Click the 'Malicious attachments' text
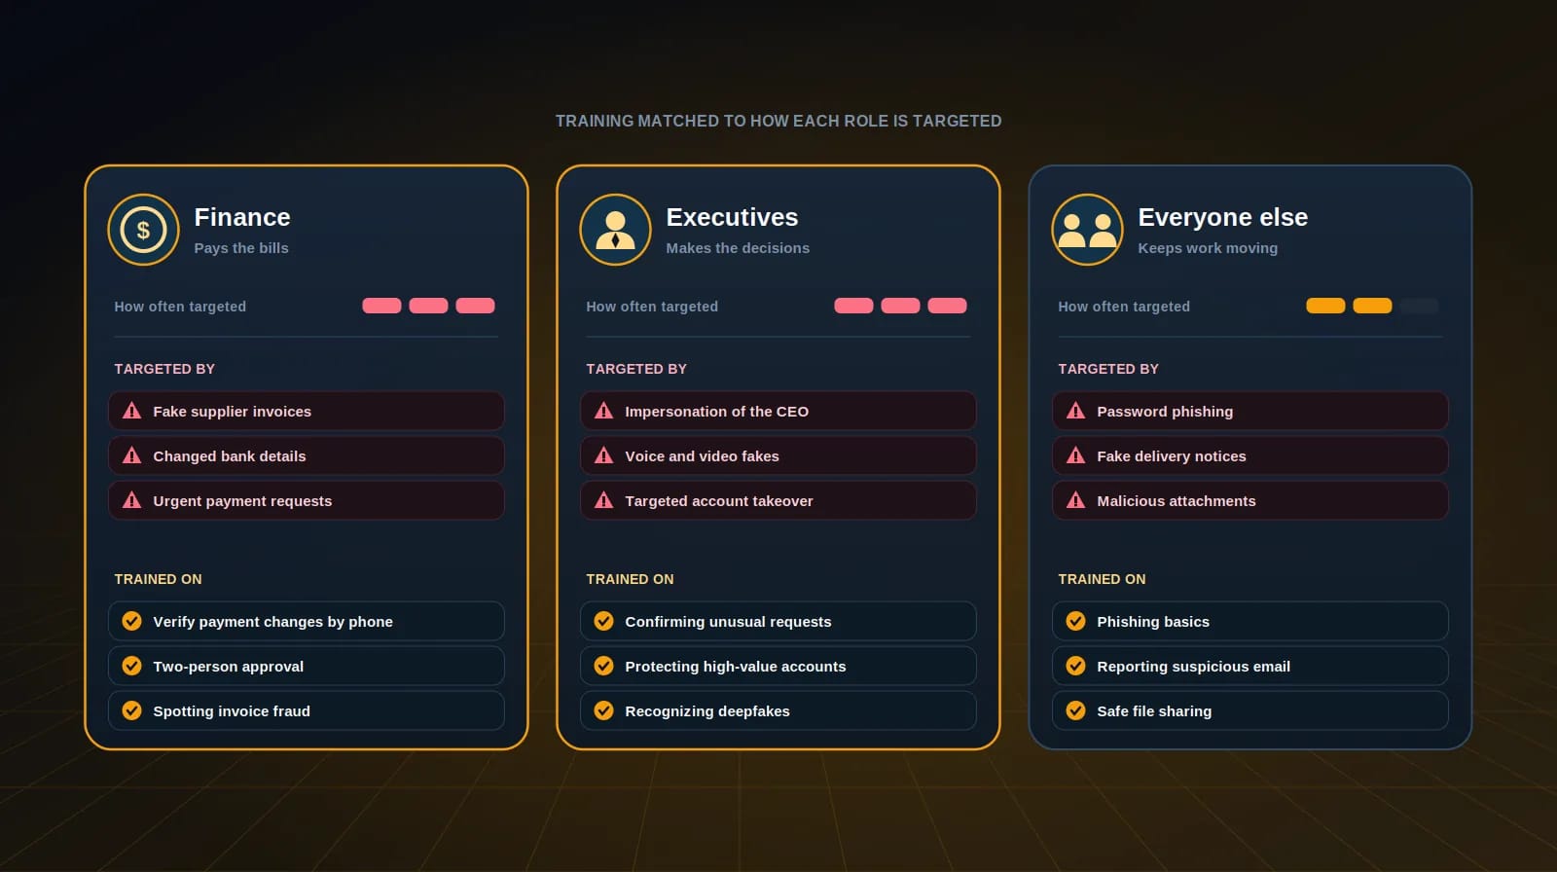Viewport: 1557px width, 872px height. [1177, 501]
